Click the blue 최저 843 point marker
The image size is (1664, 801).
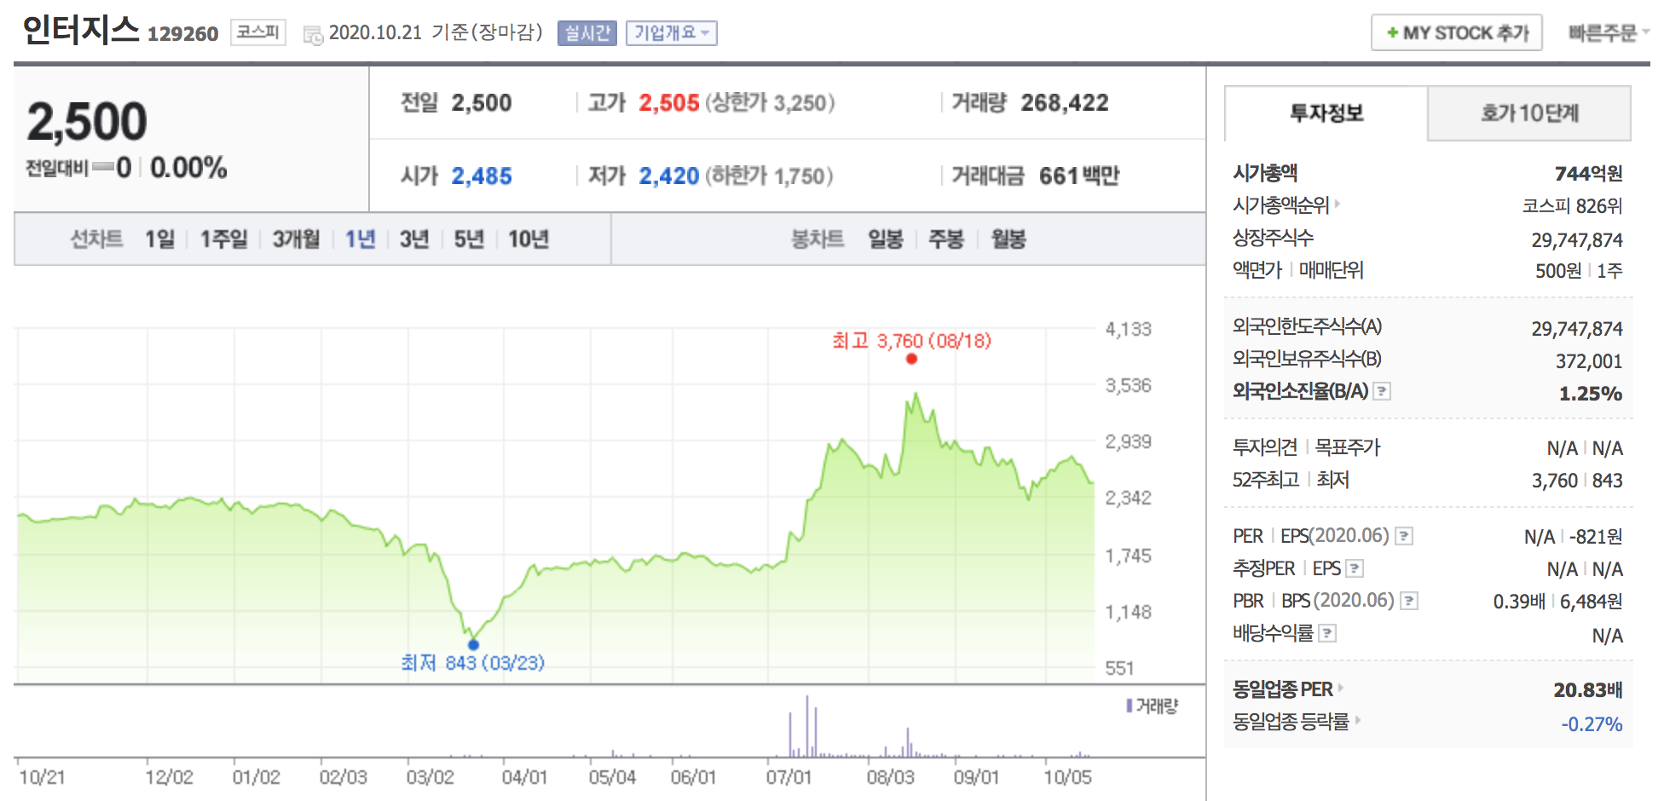point(473,644)
